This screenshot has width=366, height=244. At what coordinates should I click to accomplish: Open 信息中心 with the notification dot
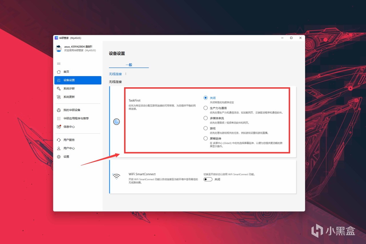[78, 127]
